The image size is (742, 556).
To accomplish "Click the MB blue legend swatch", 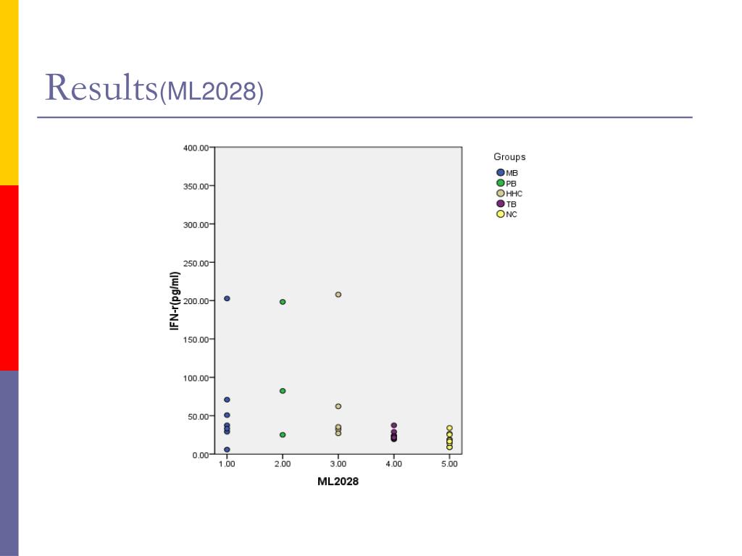I will [500, 172].
